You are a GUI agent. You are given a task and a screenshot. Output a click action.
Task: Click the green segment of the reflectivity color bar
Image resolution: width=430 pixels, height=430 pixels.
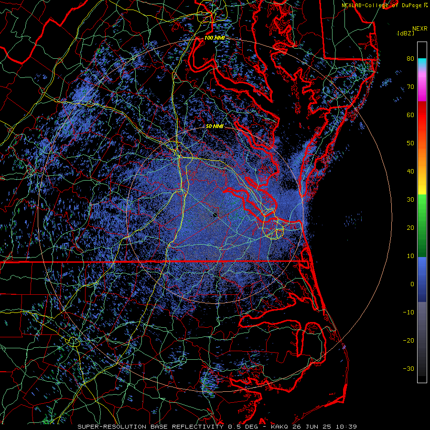point(422,226)
